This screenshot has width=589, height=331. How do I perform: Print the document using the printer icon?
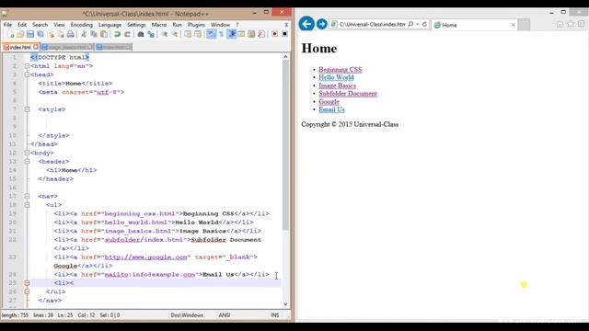pyautogui.click(x=70, y=34)
